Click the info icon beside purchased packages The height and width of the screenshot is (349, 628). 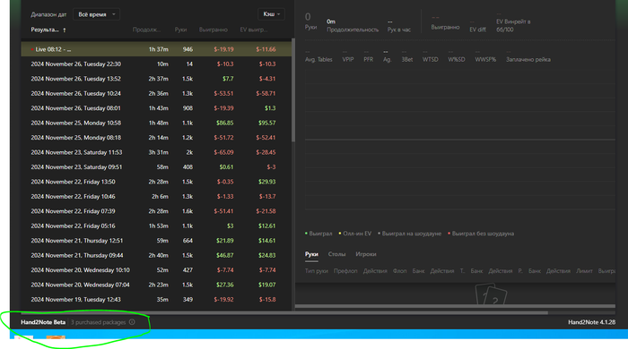click(x=132, y=322)
